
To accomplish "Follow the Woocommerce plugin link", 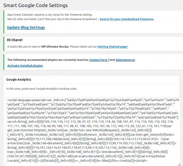I will click(125, 60).
